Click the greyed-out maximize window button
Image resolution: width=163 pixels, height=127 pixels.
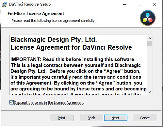click(x=139, y=4)
